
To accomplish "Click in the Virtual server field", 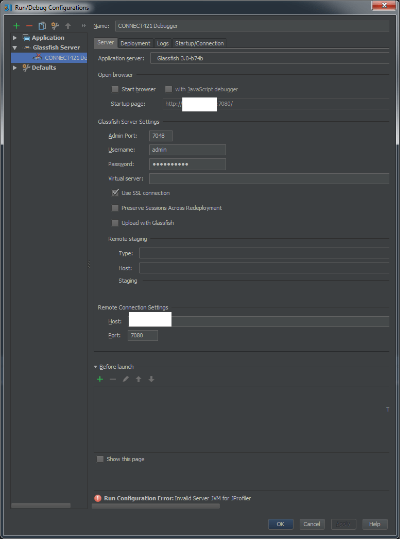I will [x=232, y=178].
